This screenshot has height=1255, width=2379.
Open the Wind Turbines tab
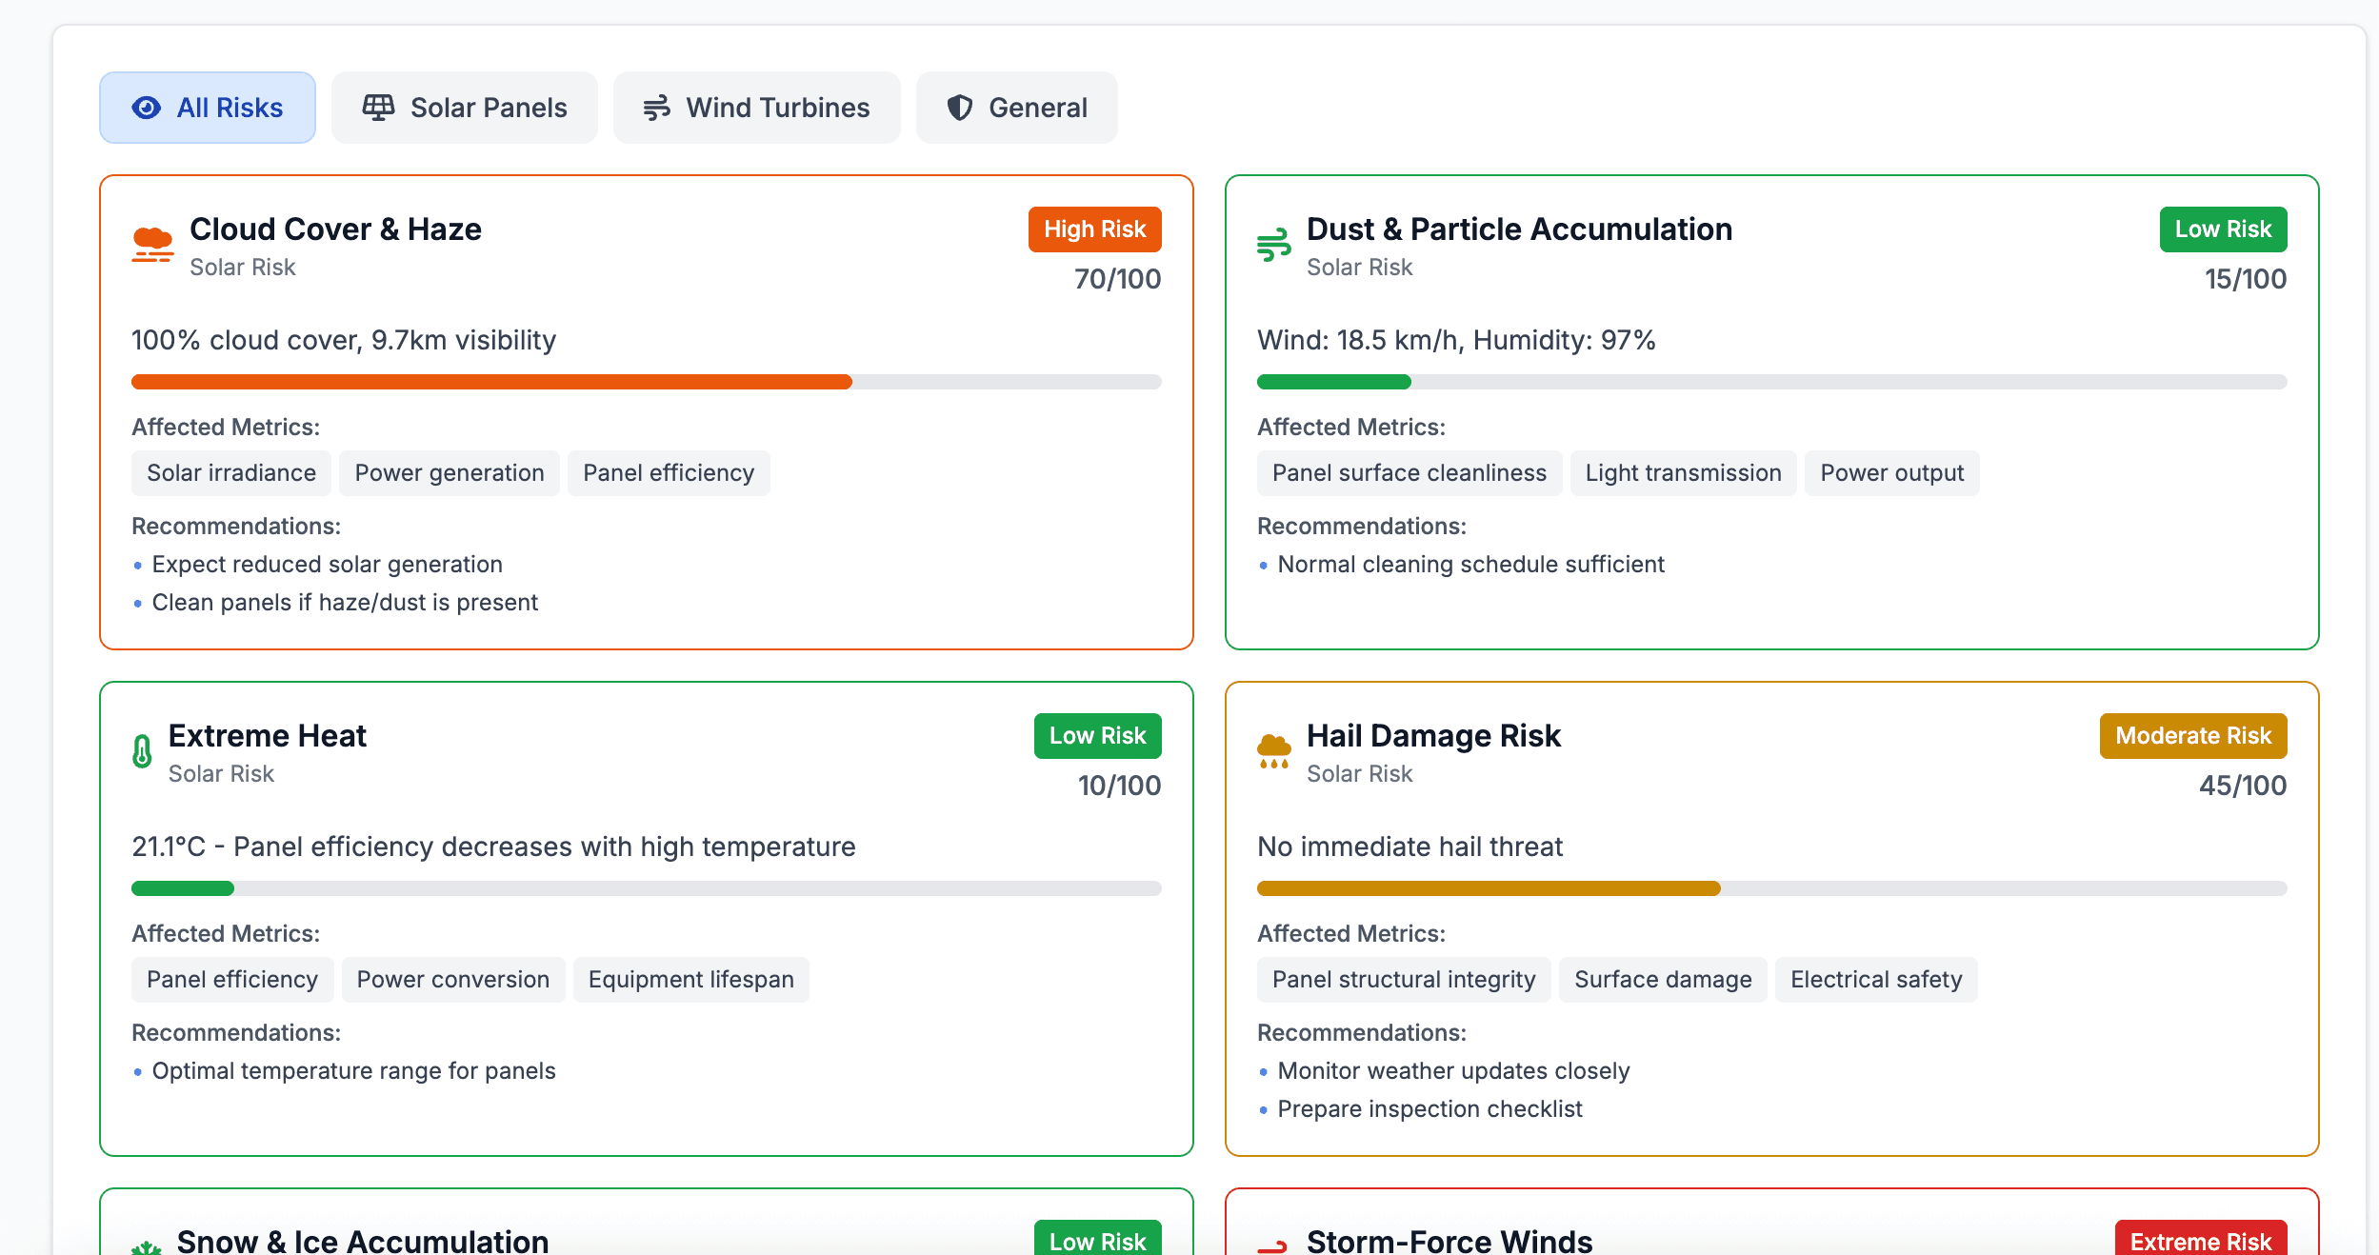[757, 108]
